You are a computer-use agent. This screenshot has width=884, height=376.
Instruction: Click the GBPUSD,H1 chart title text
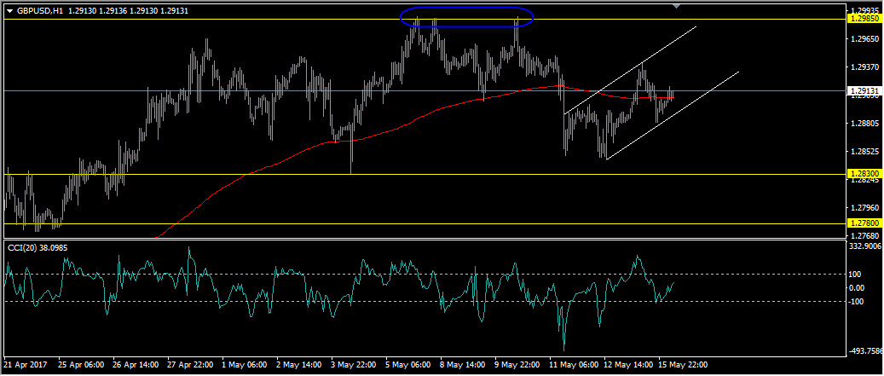(x=39, y=10)
